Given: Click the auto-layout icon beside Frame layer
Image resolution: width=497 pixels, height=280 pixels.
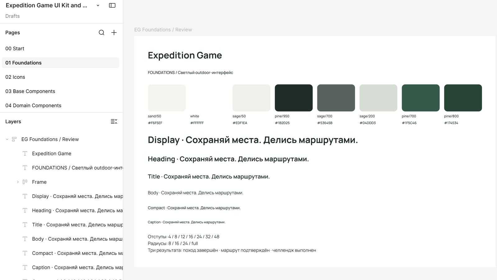Looking at the screenshot, I should (x=25, y=182).
